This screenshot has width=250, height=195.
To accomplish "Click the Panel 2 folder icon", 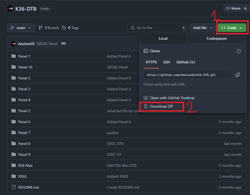I will (x=14, y=78).
